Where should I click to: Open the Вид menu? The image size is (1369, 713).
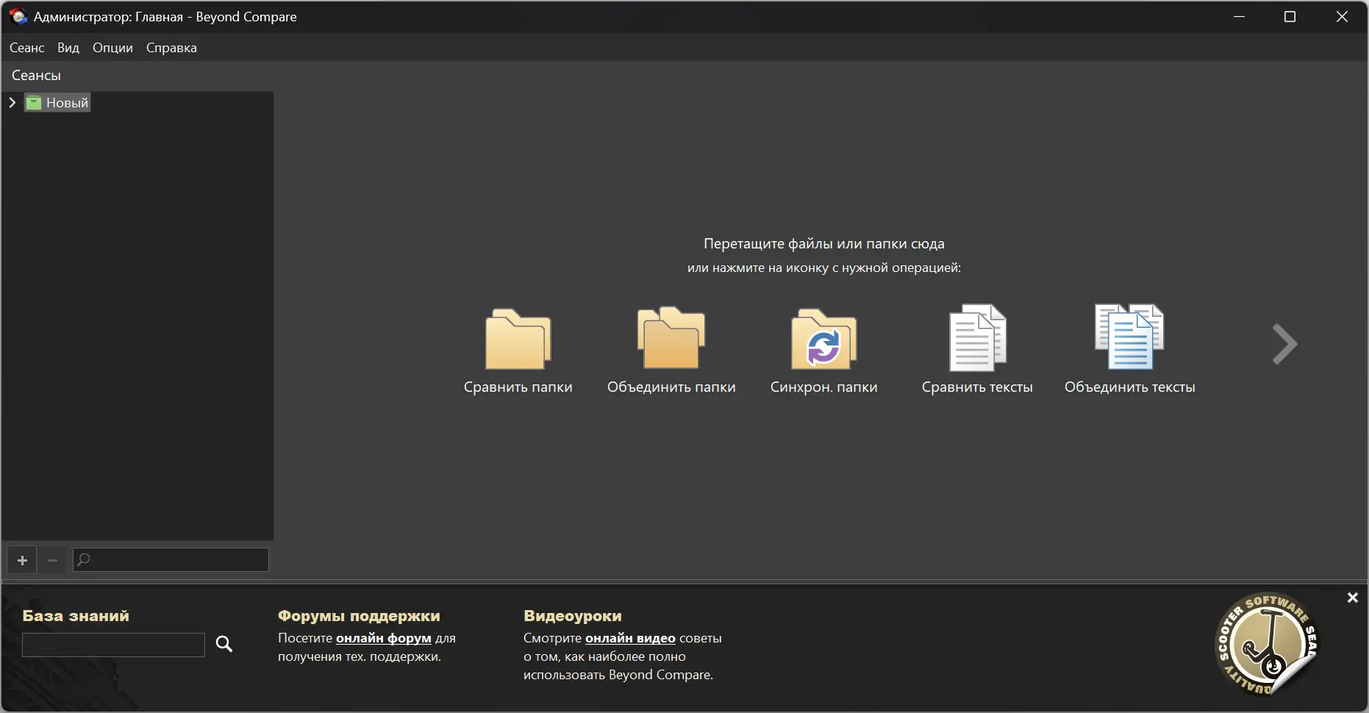click(67, 47)
